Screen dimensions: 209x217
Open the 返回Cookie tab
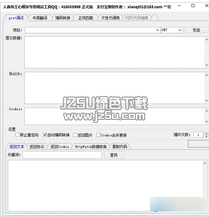[x=60, y=146]
